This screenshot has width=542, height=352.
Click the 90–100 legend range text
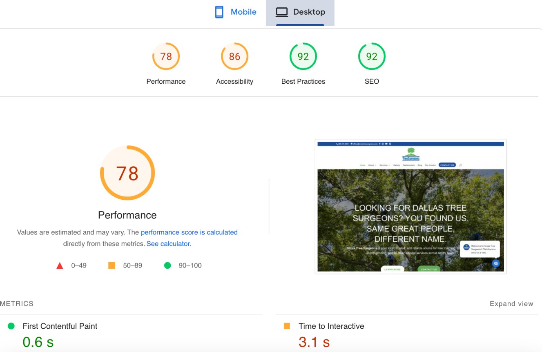click(190, 265)
